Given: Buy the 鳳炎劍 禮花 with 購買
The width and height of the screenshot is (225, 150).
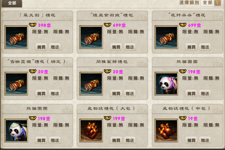Looking at the screenshot, I should 41,47.
